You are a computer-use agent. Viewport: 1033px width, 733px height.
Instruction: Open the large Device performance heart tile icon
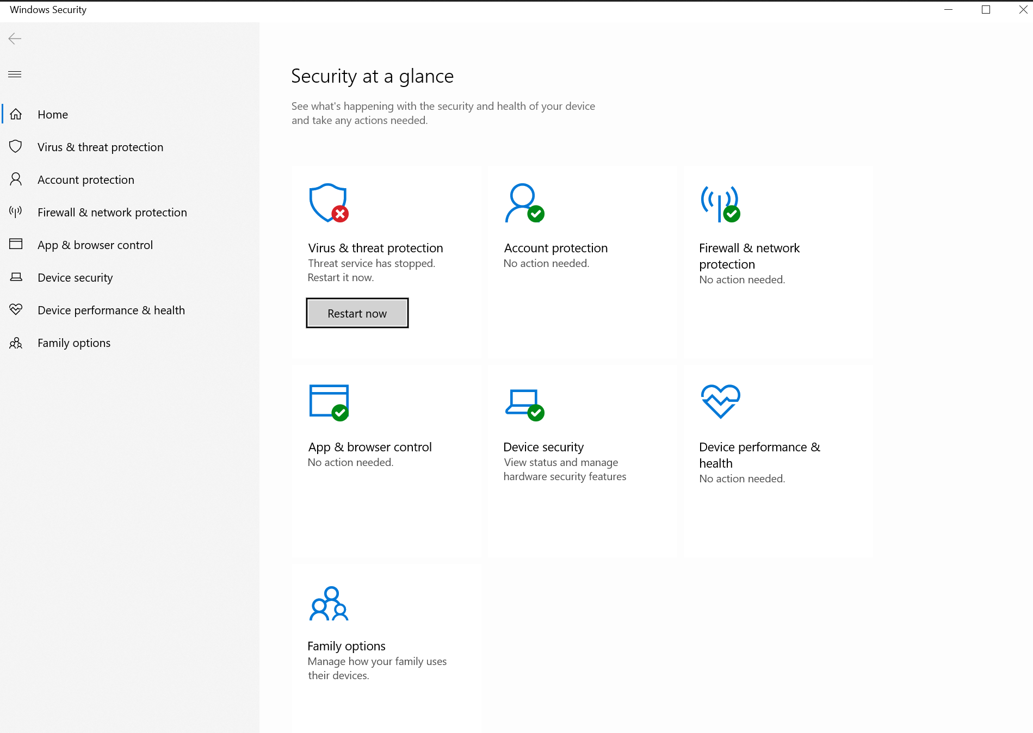coord(721,401)
